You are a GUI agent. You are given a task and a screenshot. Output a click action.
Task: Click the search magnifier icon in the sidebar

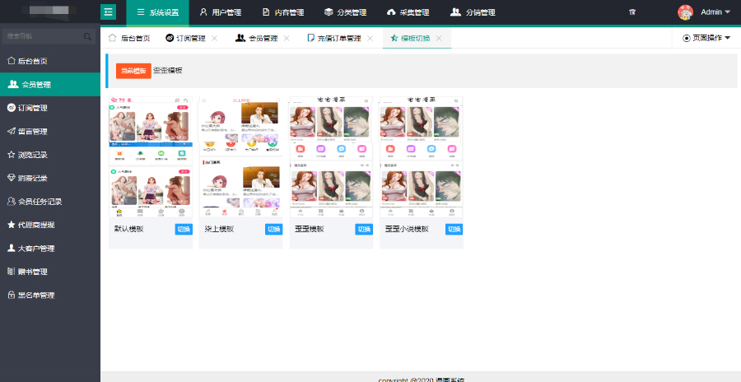coord(88,37)
